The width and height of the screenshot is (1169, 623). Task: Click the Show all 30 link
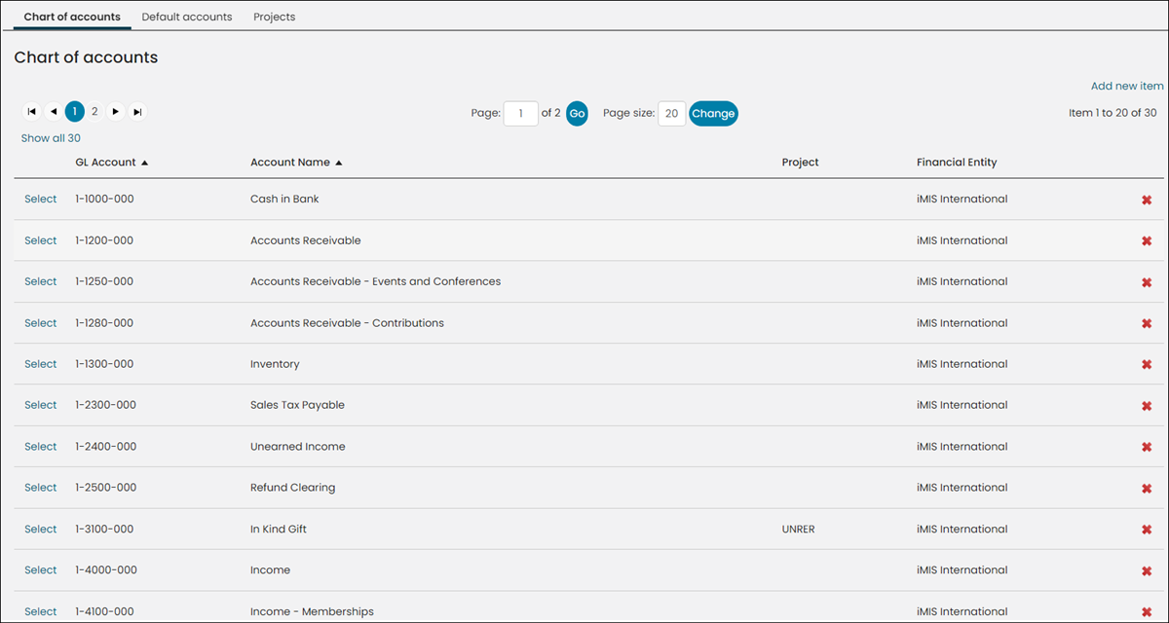(x=51, y=138)
